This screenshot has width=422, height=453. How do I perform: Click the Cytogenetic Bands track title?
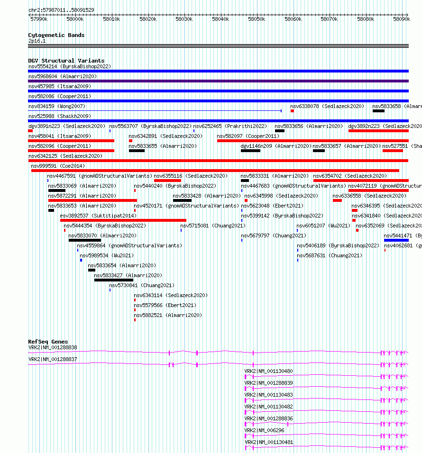[x=56, y=35]
